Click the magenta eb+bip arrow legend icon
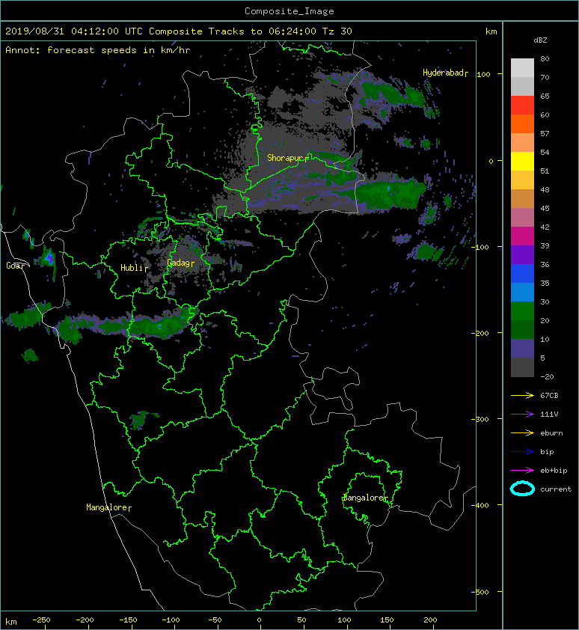This screenshot has height=630, width=579. (522, 470)
